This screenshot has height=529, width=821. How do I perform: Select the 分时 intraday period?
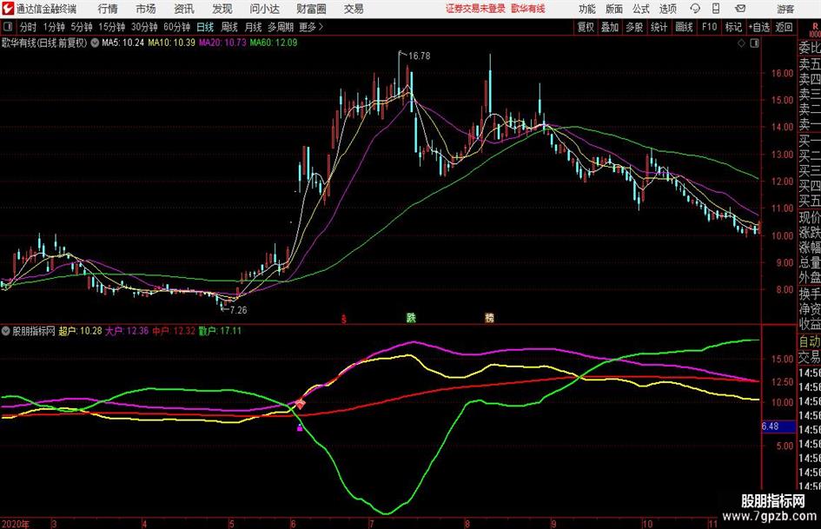tap(29, 27)
